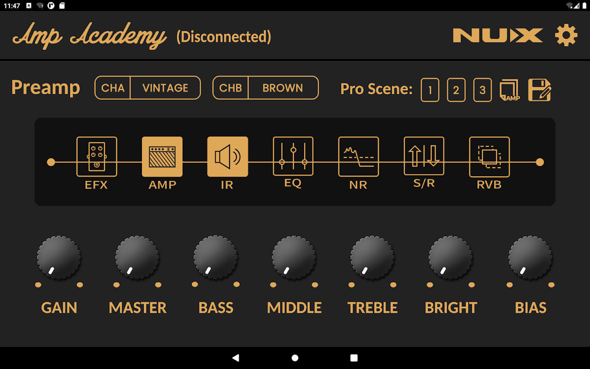Screen dimensions: 590x369
Task: Tap the Android home button
Action: coord(295,358)
